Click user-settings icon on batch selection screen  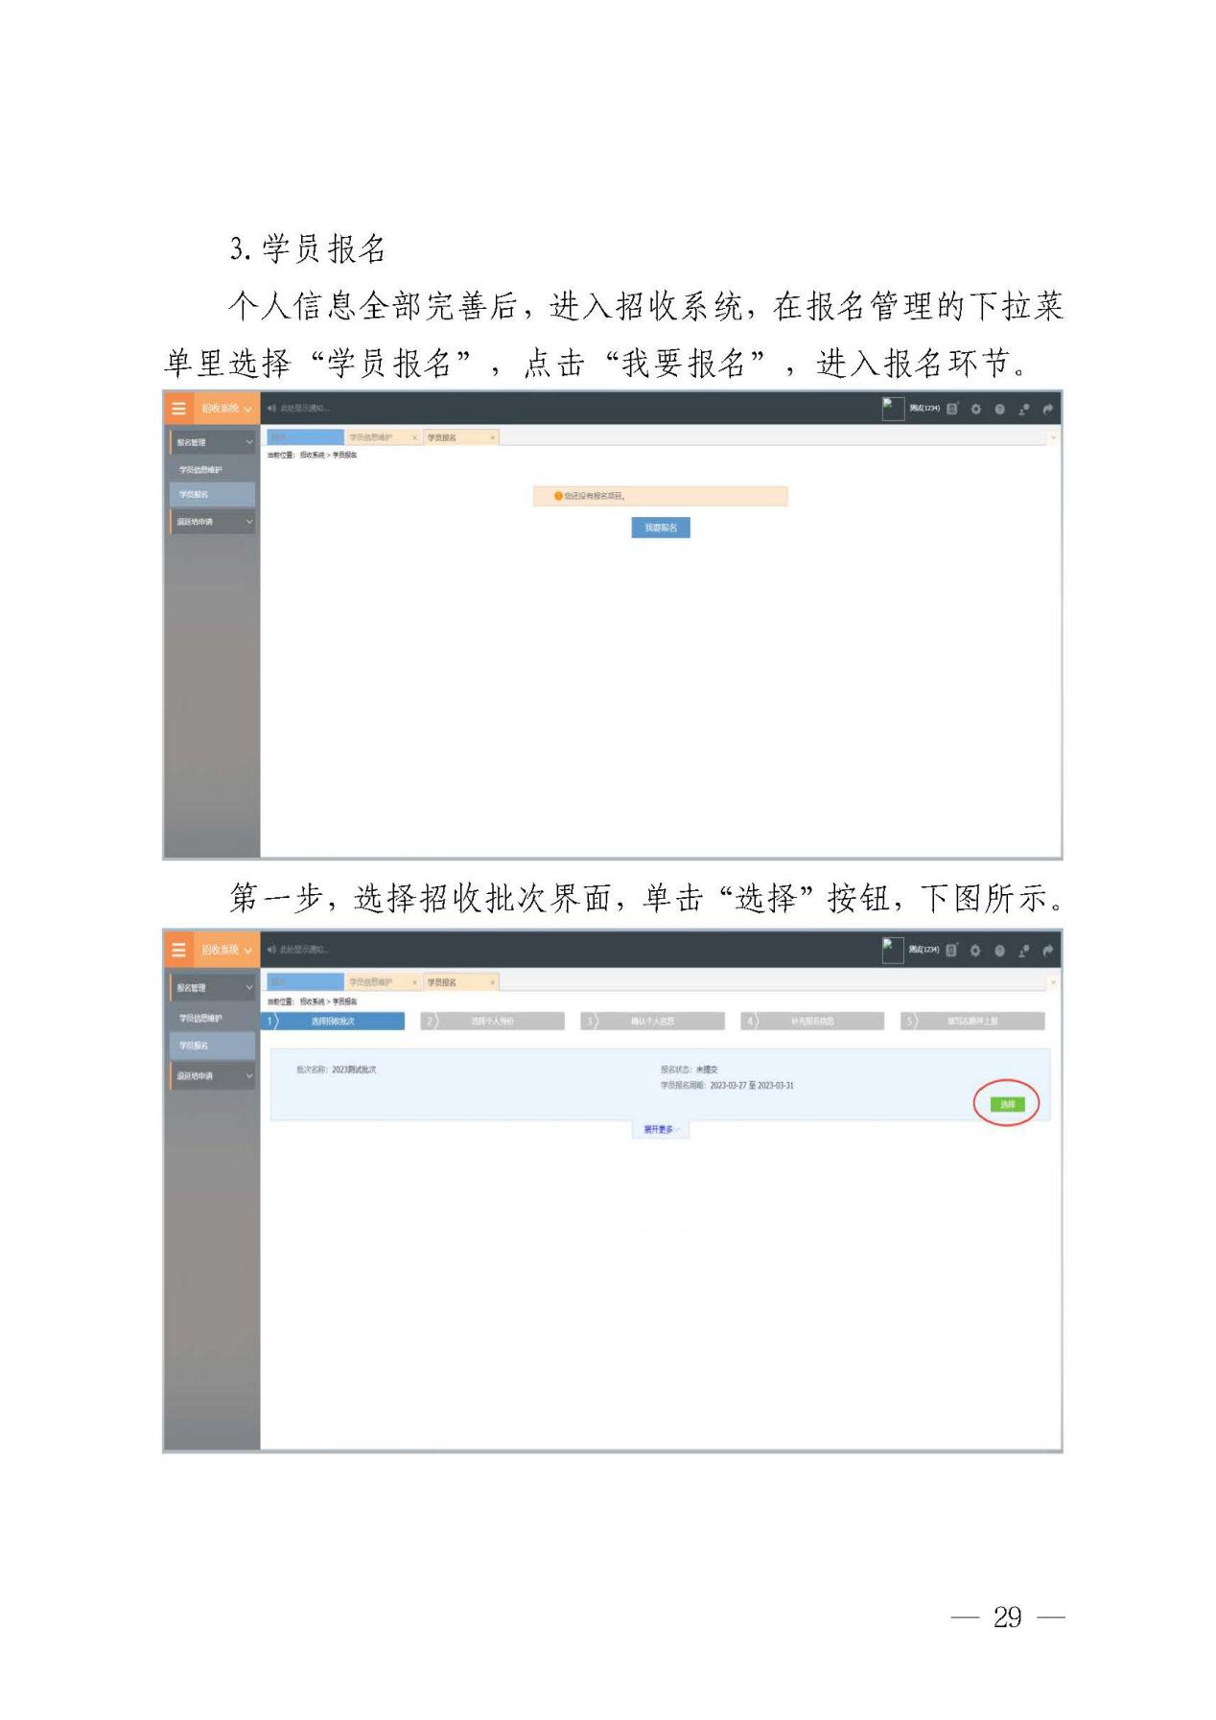tap(1023, 950)
